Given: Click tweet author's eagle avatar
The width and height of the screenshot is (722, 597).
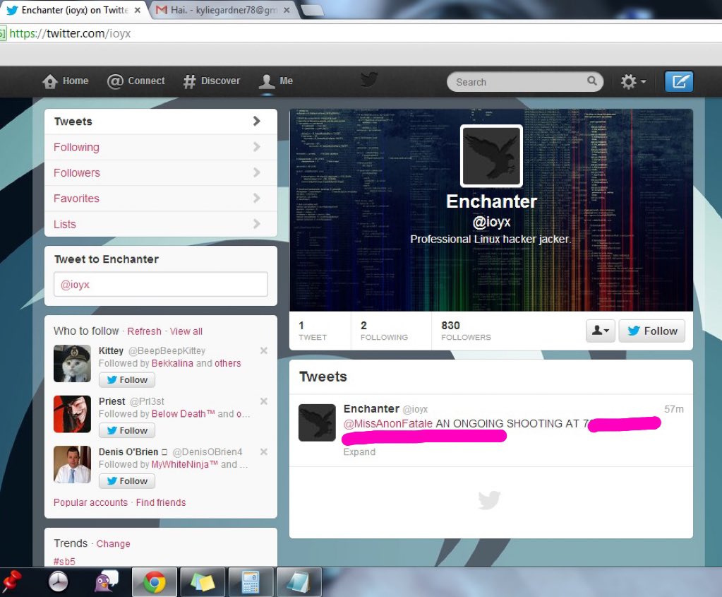Looking at the screenshot, I should pyautogui.click(x=318, y=422).
